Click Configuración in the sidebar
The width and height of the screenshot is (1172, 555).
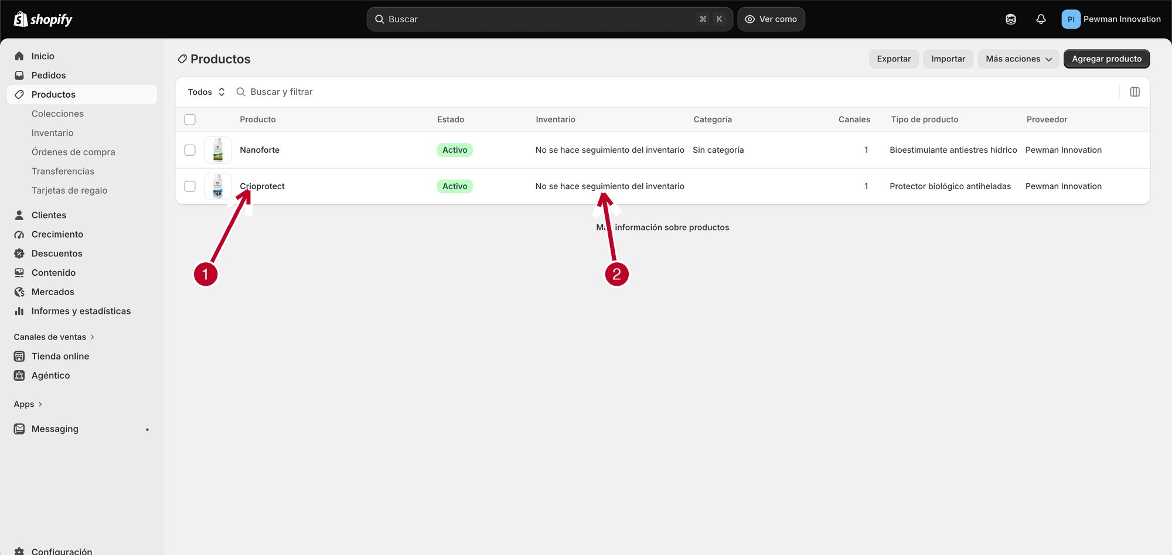tap(62, 551)
